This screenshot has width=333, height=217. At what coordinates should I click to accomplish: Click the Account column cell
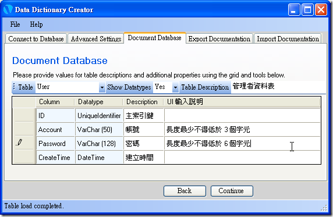(56, 130)
